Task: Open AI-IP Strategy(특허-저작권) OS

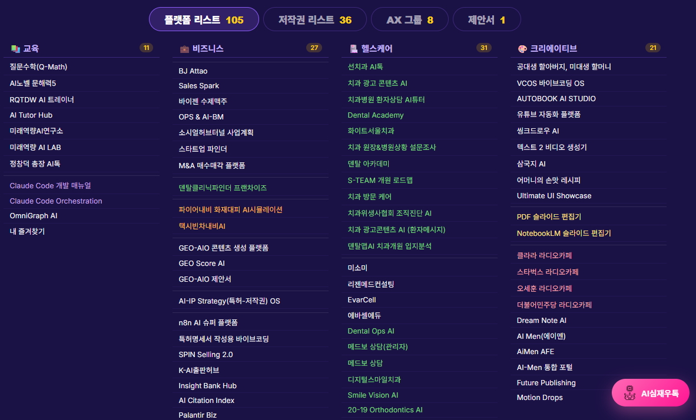Action: (x=230, y=301)
